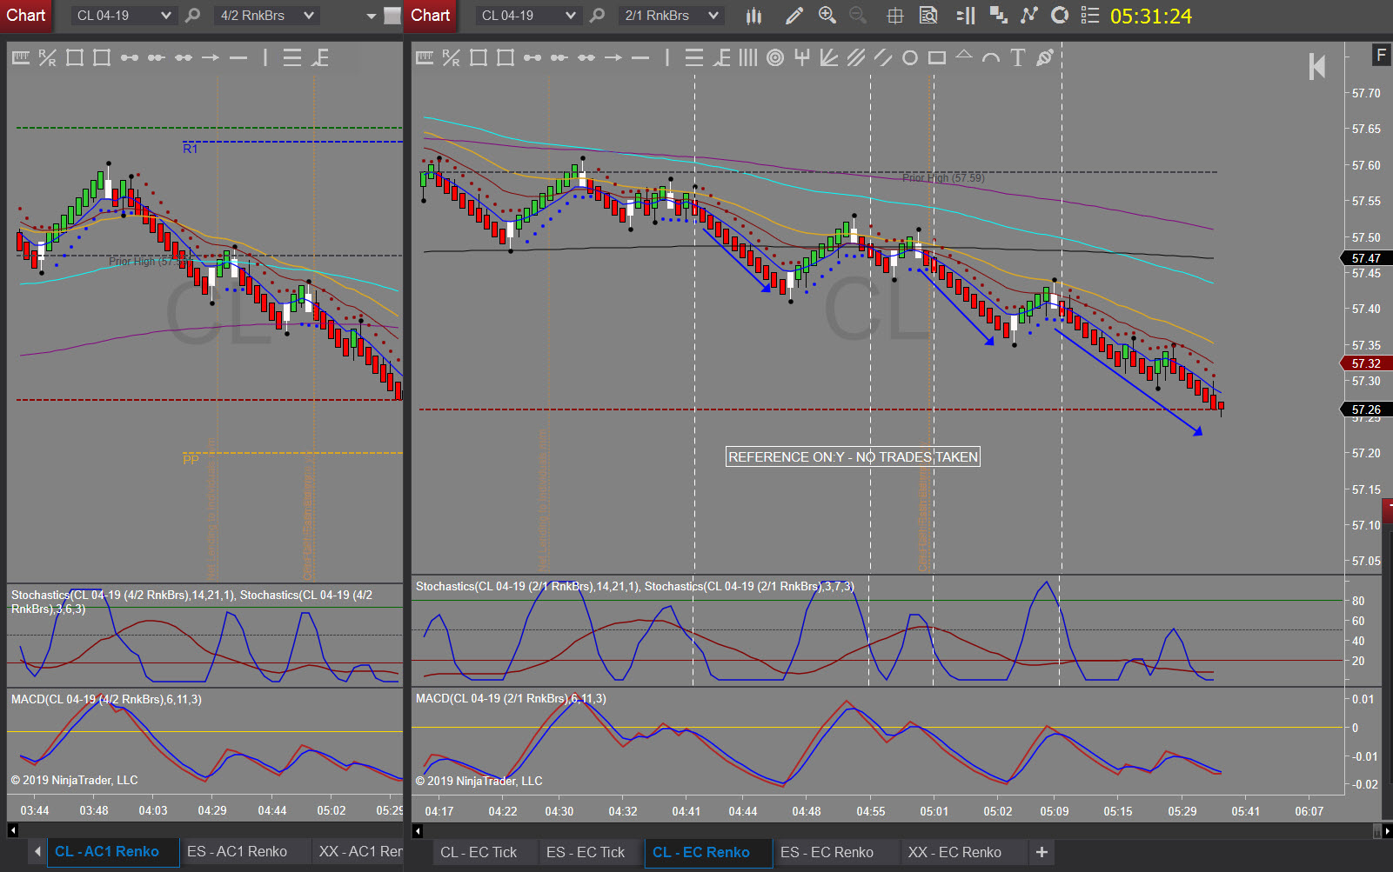The image size is (1393, 872).
Task: Open right chart interval dropdown 2/1 RnkBrs
Action: 672,16
